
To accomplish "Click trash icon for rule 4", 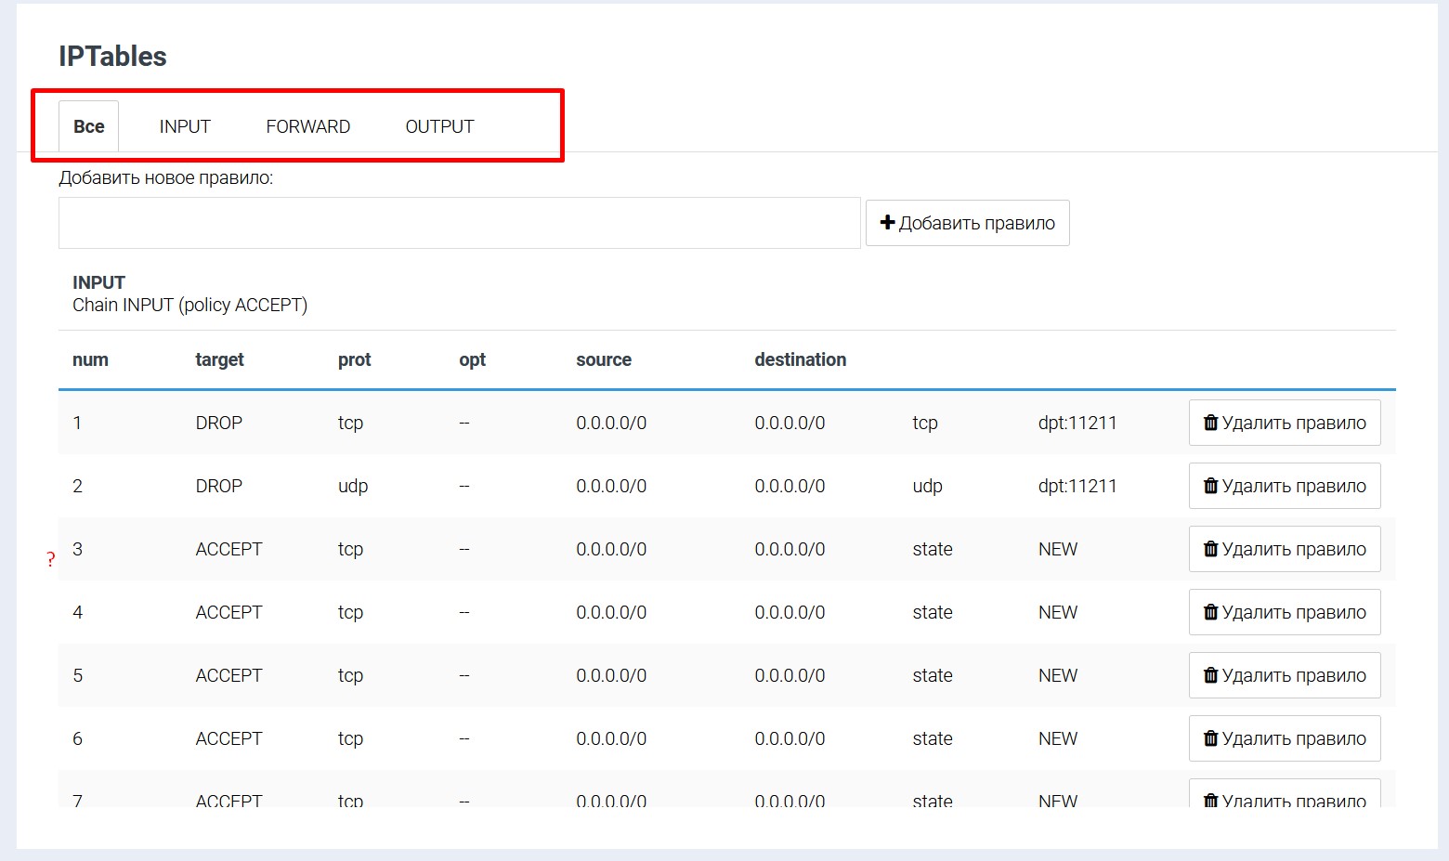I will click(x=1210, y=612).
